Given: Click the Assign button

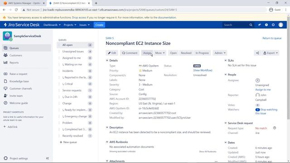Looking at the screenshot, I should (x=147, y=53).
